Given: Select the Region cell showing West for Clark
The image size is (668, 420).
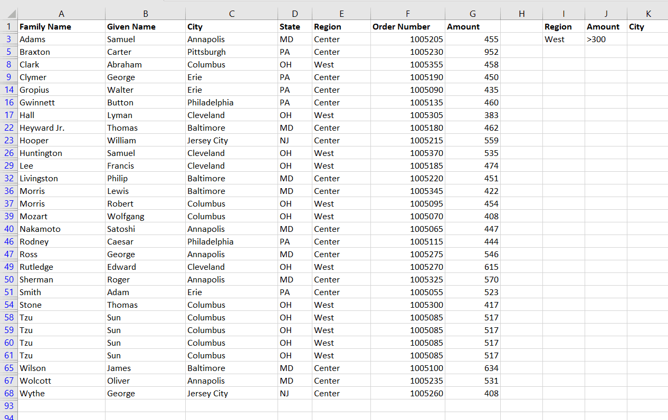Looking at the screenshot, I should (x=341, y=64).
